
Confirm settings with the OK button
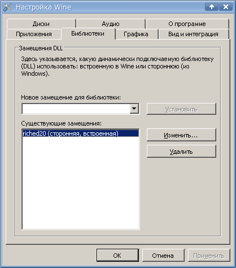click(x=117, y=256)
